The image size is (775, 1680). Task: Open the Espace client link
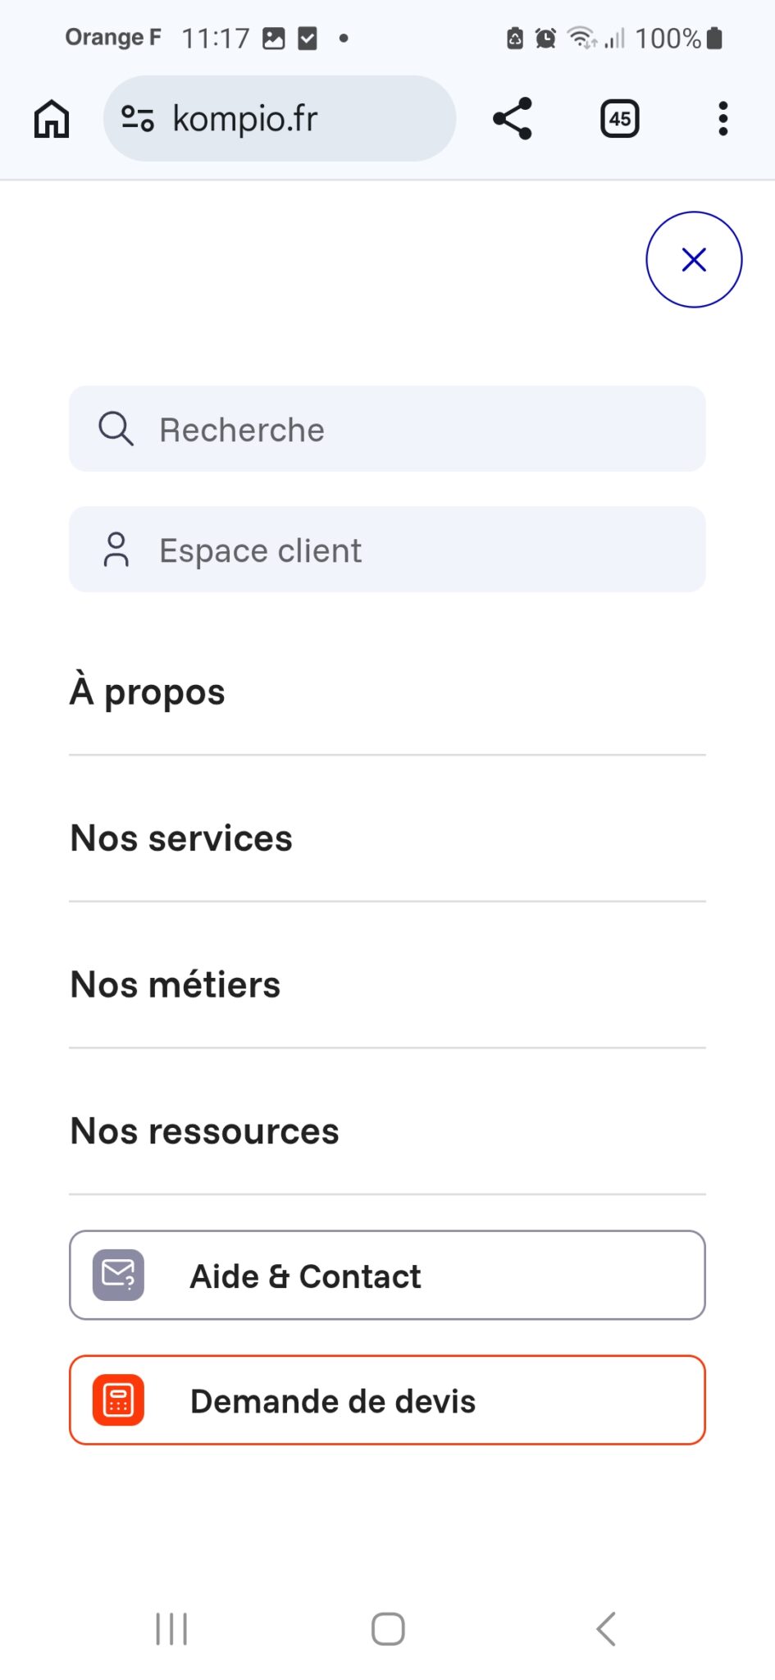tap(387, 550)
